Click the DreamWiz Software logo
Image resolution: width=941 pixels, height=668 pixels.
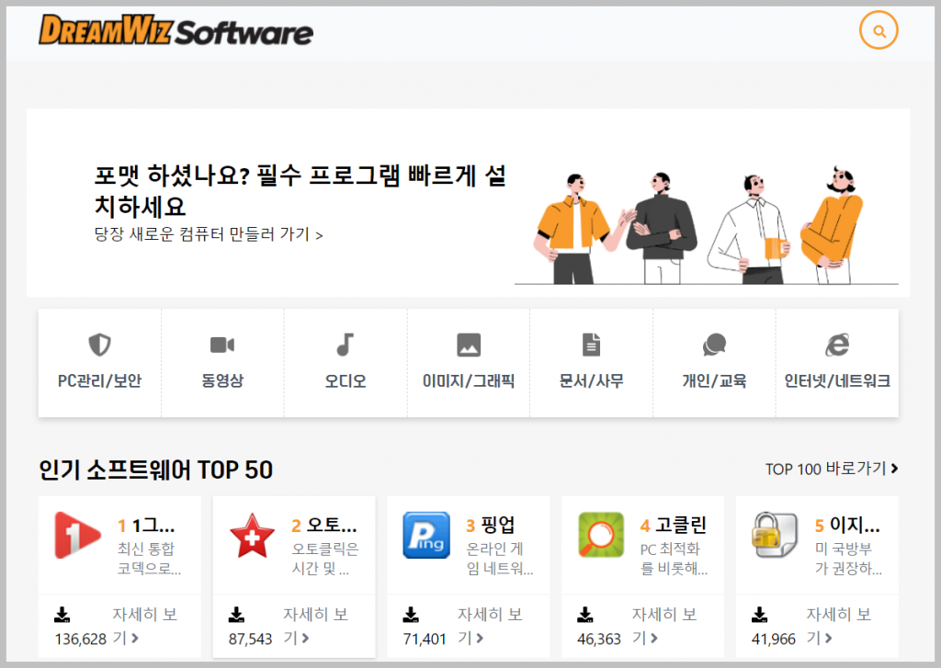[176, 30]
